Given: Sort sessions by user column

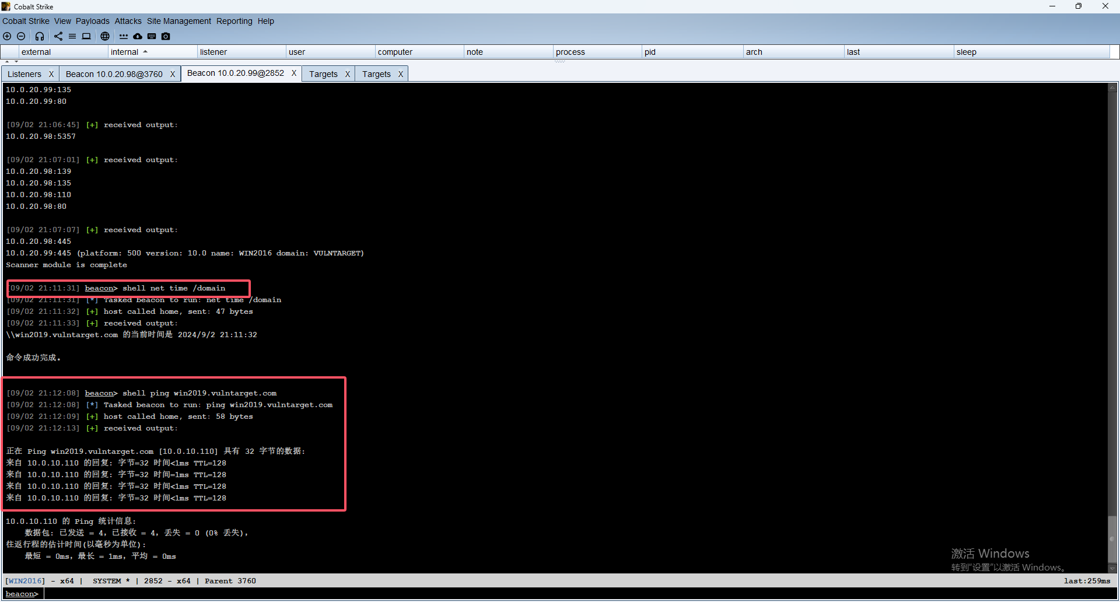Looking at the screenshot, I should click(x=331, y=52).
